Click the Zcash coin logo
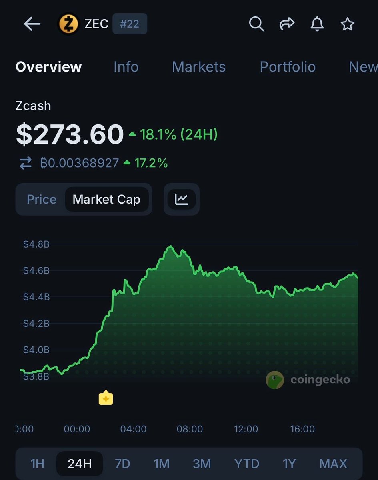 click(x=69, y=24)
